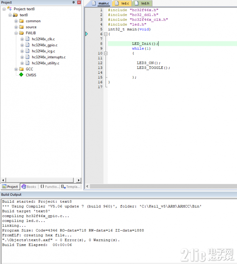Screen dimensions: 237x264
Task: Click the FWLIB open folder icon
Action: (x=22, y=33)
